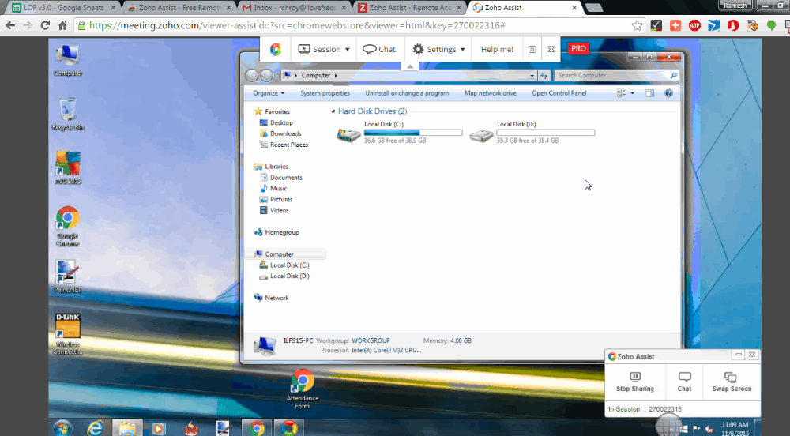
Task: Toggle the Explorer preview pane
Action: click(x=649, y=93)
